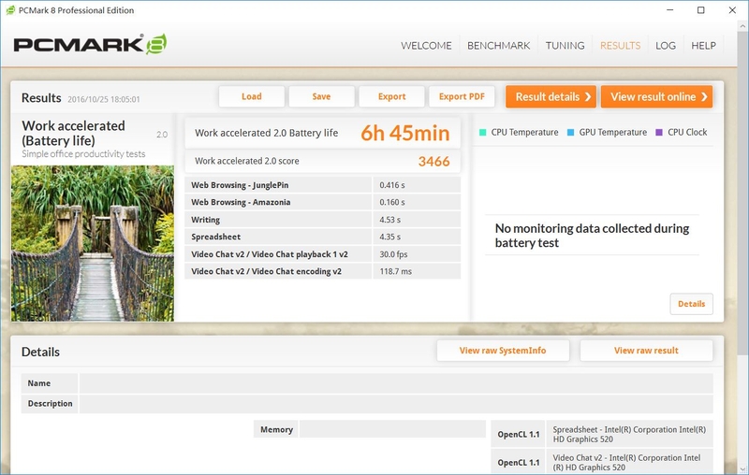
Task: Click the Export PDF button
Action: click(462, 96)
